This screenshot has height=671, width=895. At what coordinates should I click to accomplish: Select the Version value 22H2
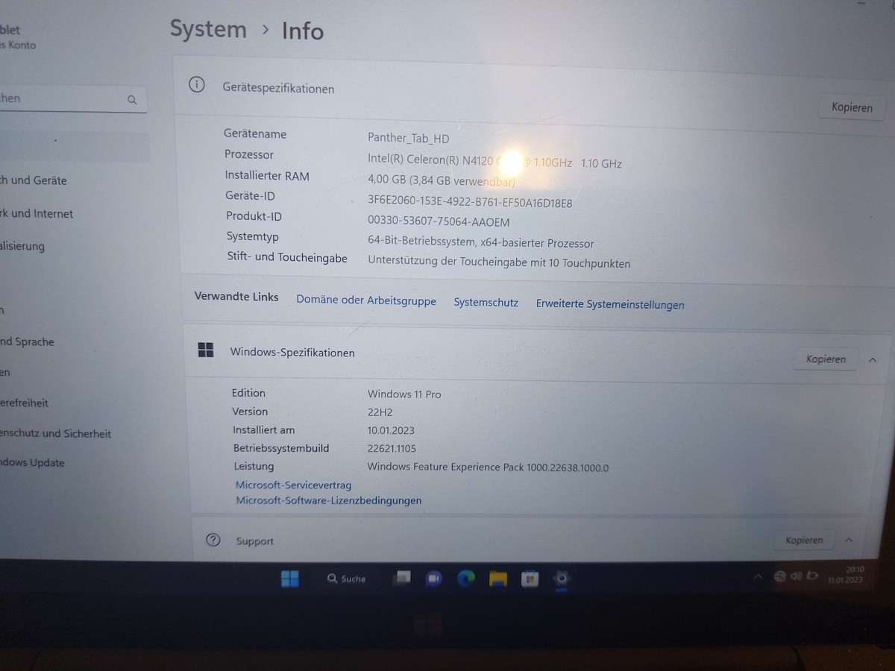coord(380,412)
